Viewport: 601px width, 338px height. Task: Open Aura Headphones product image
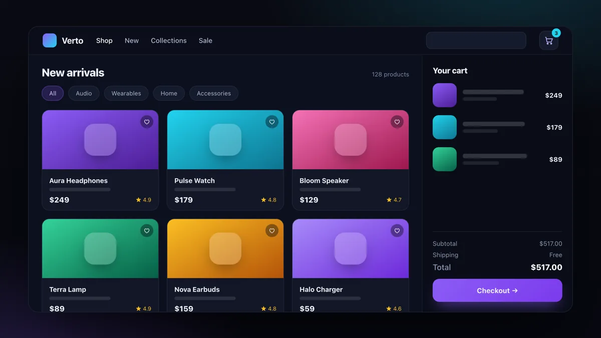click(100, 140)
